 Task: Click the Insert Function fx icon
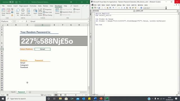26,21
